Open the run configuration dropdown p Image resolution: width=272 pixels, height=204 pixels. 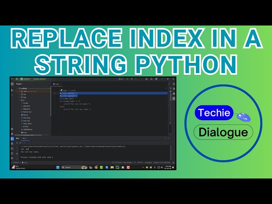click(122, 79)
